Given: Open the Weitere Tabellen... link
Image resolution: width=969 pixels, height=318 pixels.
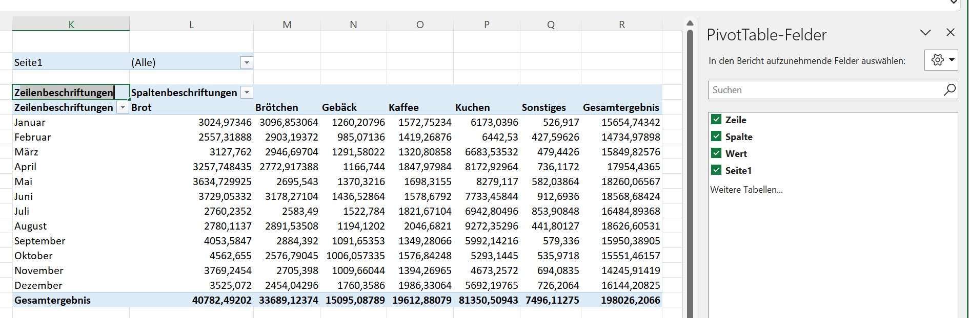Looking at the screenshot, I should (746, 190).
